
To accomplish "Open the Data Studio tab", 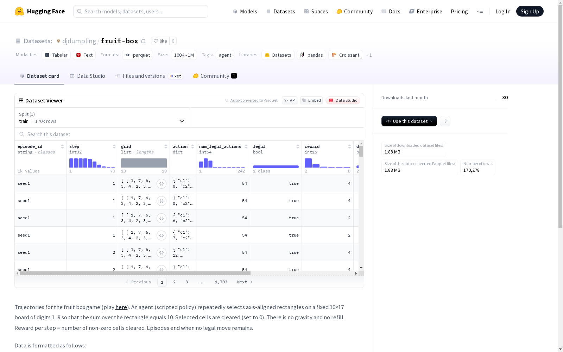I will tap(88, 76).
